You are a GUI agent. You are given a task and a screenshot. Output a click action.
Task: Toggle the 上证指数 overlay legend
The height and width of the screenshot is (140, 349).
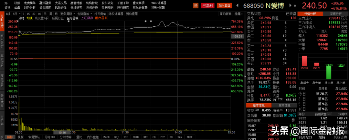click(x=87, y=18)
